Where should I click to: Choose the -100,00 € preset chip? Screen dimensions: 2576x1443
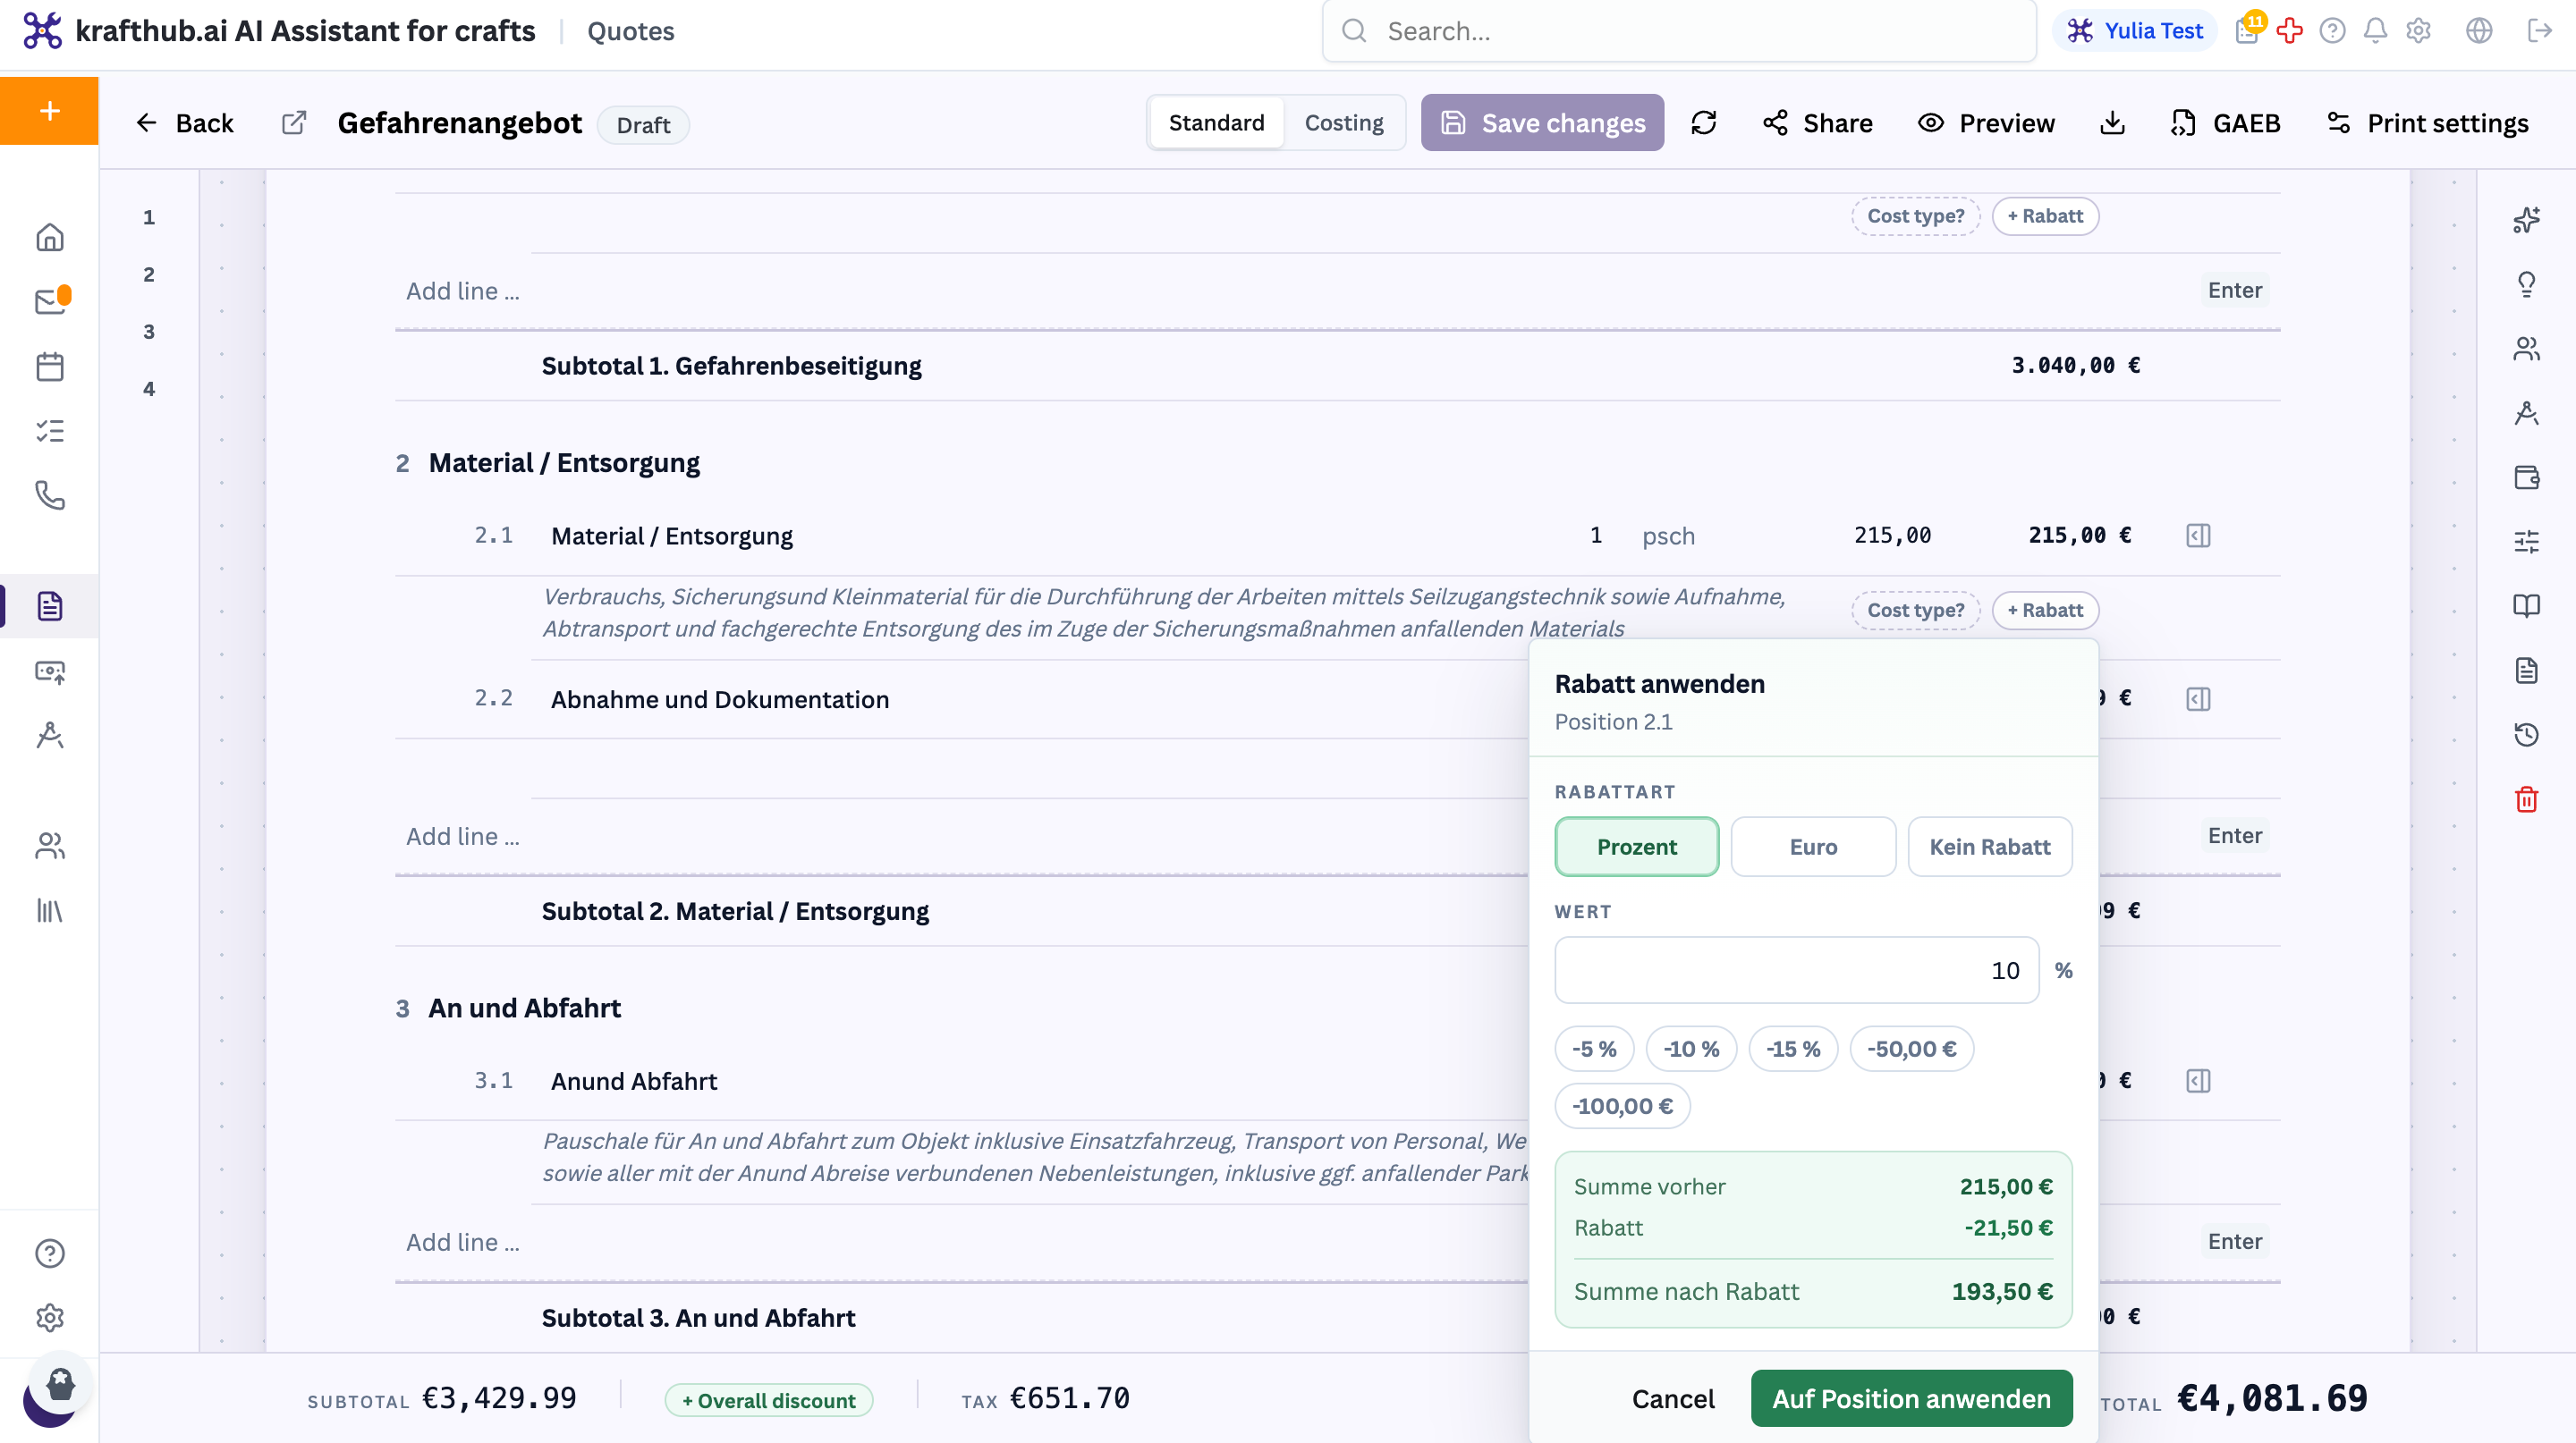click(1622, 1105)
